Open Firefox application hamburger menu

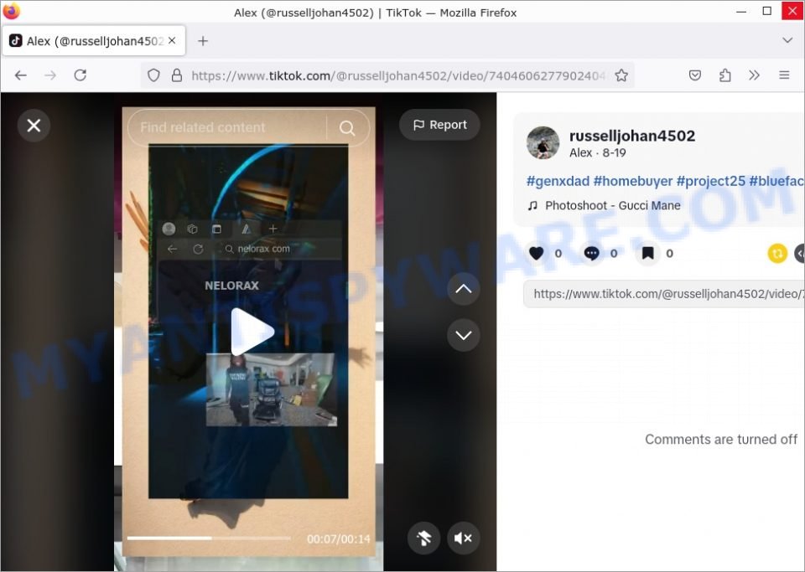pyautogui.click(x=784, y=75)
